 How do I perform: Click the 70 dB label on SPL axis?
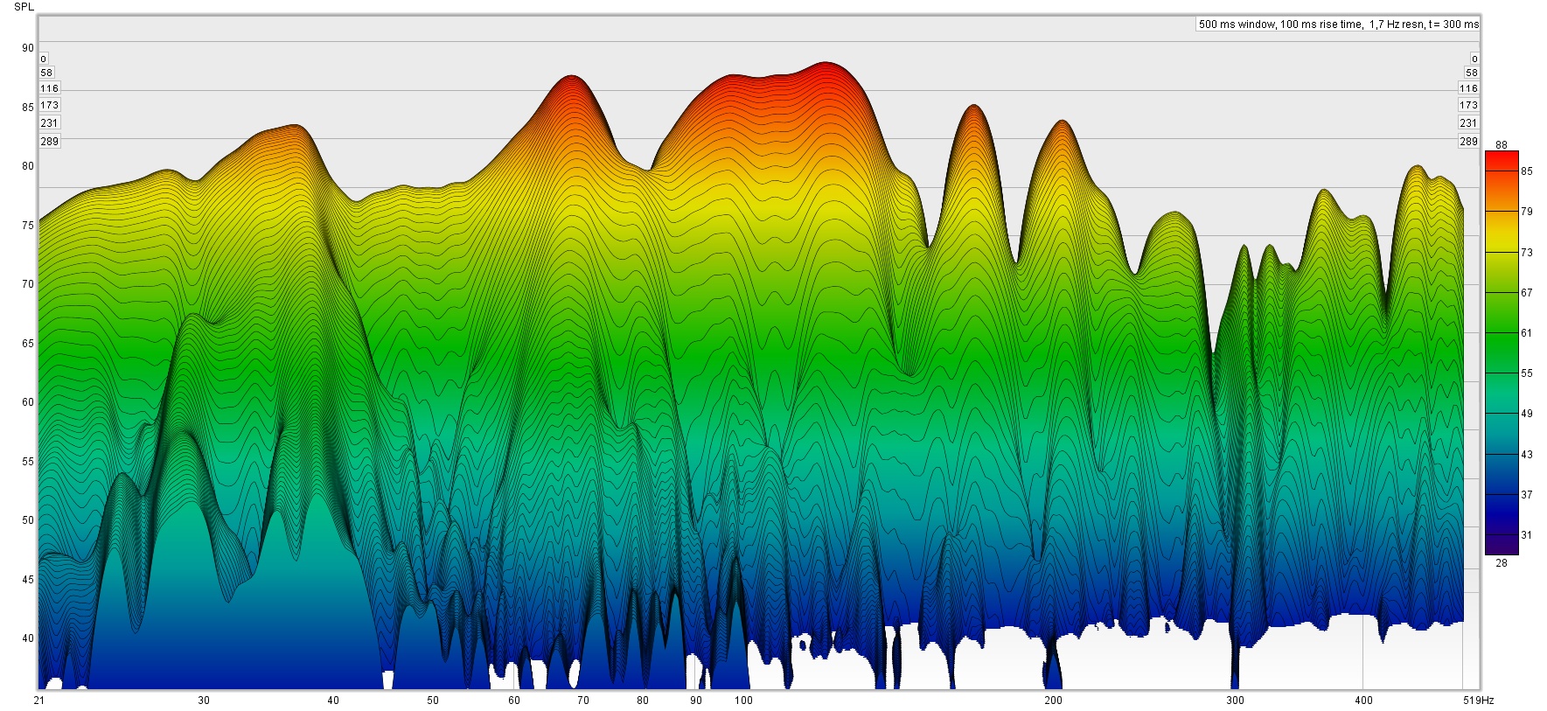[x=28, y=284]
